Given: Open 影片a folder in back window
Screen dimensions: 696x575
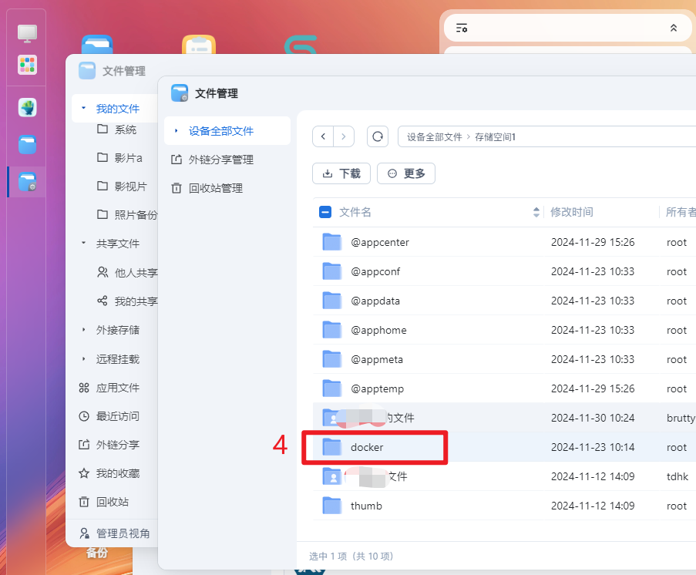Looking at the screenshot, I should 119,158.
